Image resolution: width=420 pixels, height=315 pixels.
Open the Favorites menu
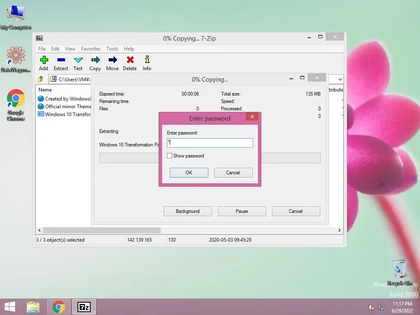(91, 49)
